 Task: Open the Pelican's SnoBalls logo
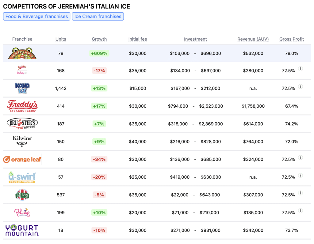(x=22, y=213)
